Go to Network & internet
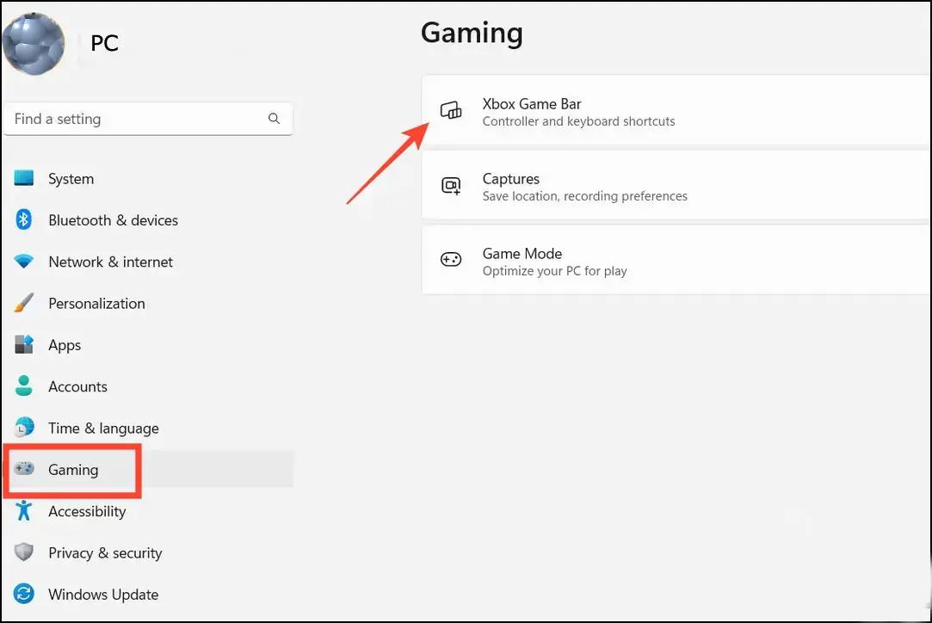The width and height of the screenshot is (932, 623). (148, 262)
